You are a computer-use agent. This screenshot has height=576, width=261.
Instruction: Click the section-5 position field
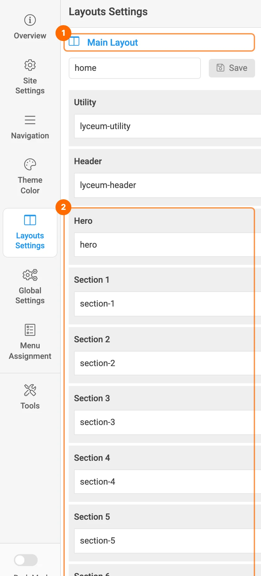tap(168, 541)
